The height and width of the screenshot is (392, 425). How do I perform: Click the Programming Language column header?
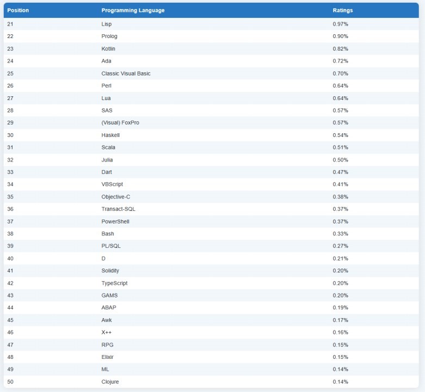pyautogui.click(x=133, y=10)
